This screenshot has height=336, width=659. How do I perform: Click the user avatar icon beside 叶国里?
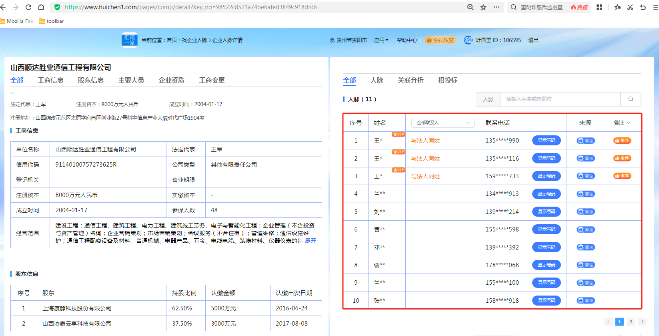(468, 40)
